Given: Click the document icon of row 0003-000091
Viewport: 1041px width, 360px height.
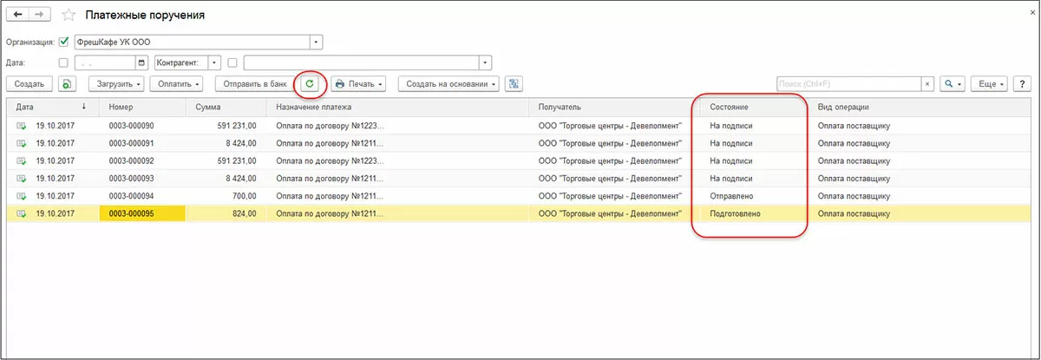Looking at the screenshot, I should [21, 143].
